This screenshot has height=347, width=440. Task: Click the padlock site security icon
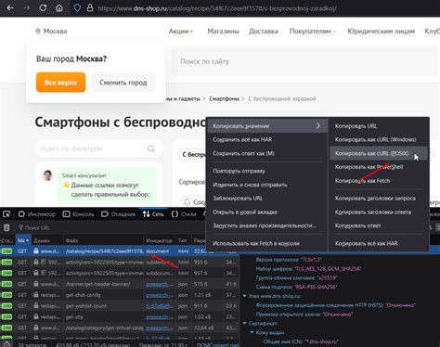click(x=90, y=7)
